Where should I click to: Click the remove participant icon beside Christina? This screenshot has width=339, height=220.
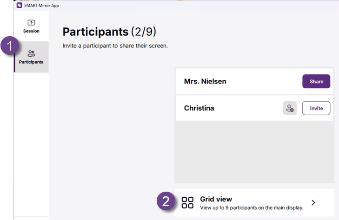tap(290, 108)
